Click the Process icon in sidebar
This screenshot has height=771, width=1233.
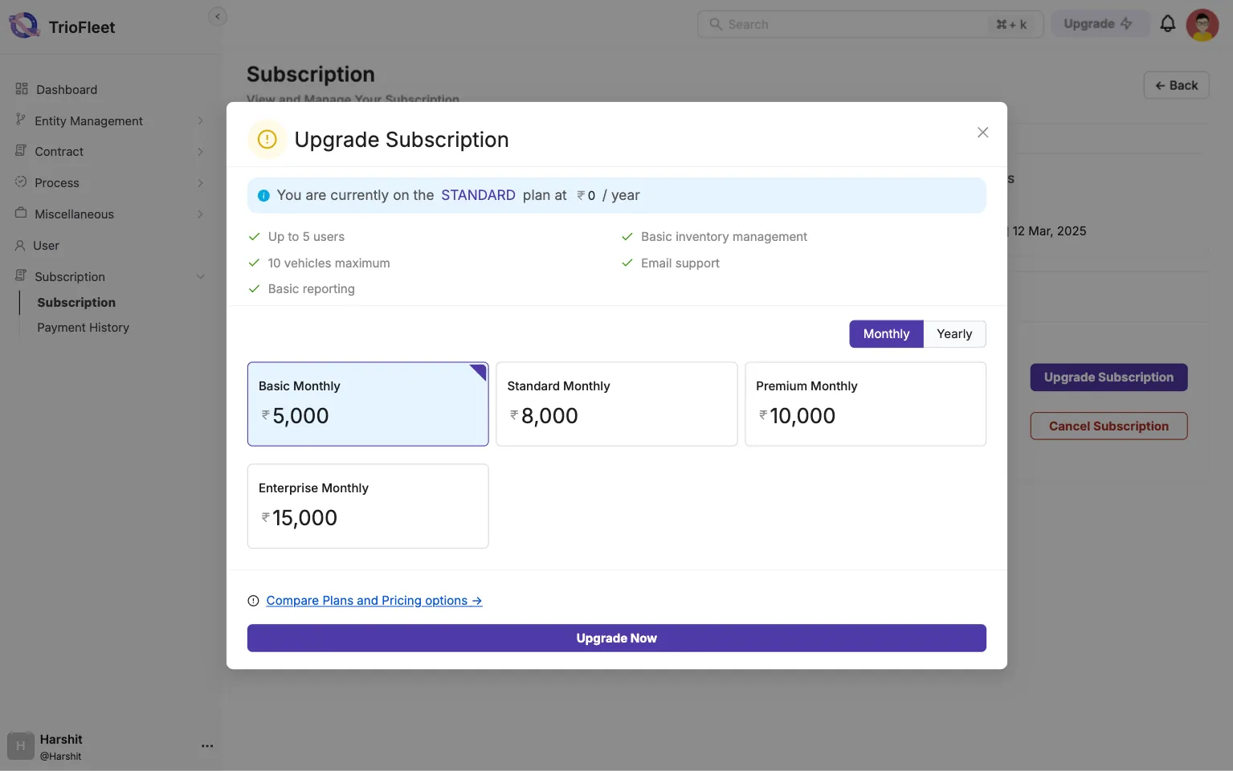pos(21,182)
